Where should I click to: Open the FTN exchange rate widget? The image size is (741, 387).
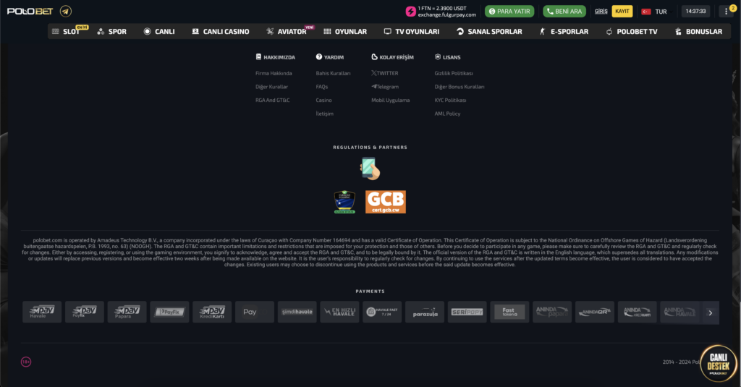[x=441, y=12]
